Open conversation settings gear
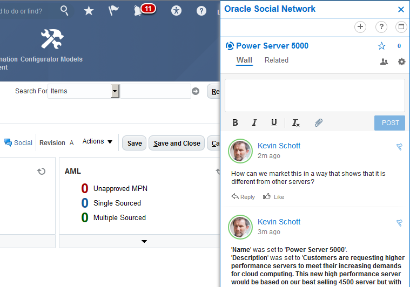Viewport: 410px width, 287px height. click(402, 61)
